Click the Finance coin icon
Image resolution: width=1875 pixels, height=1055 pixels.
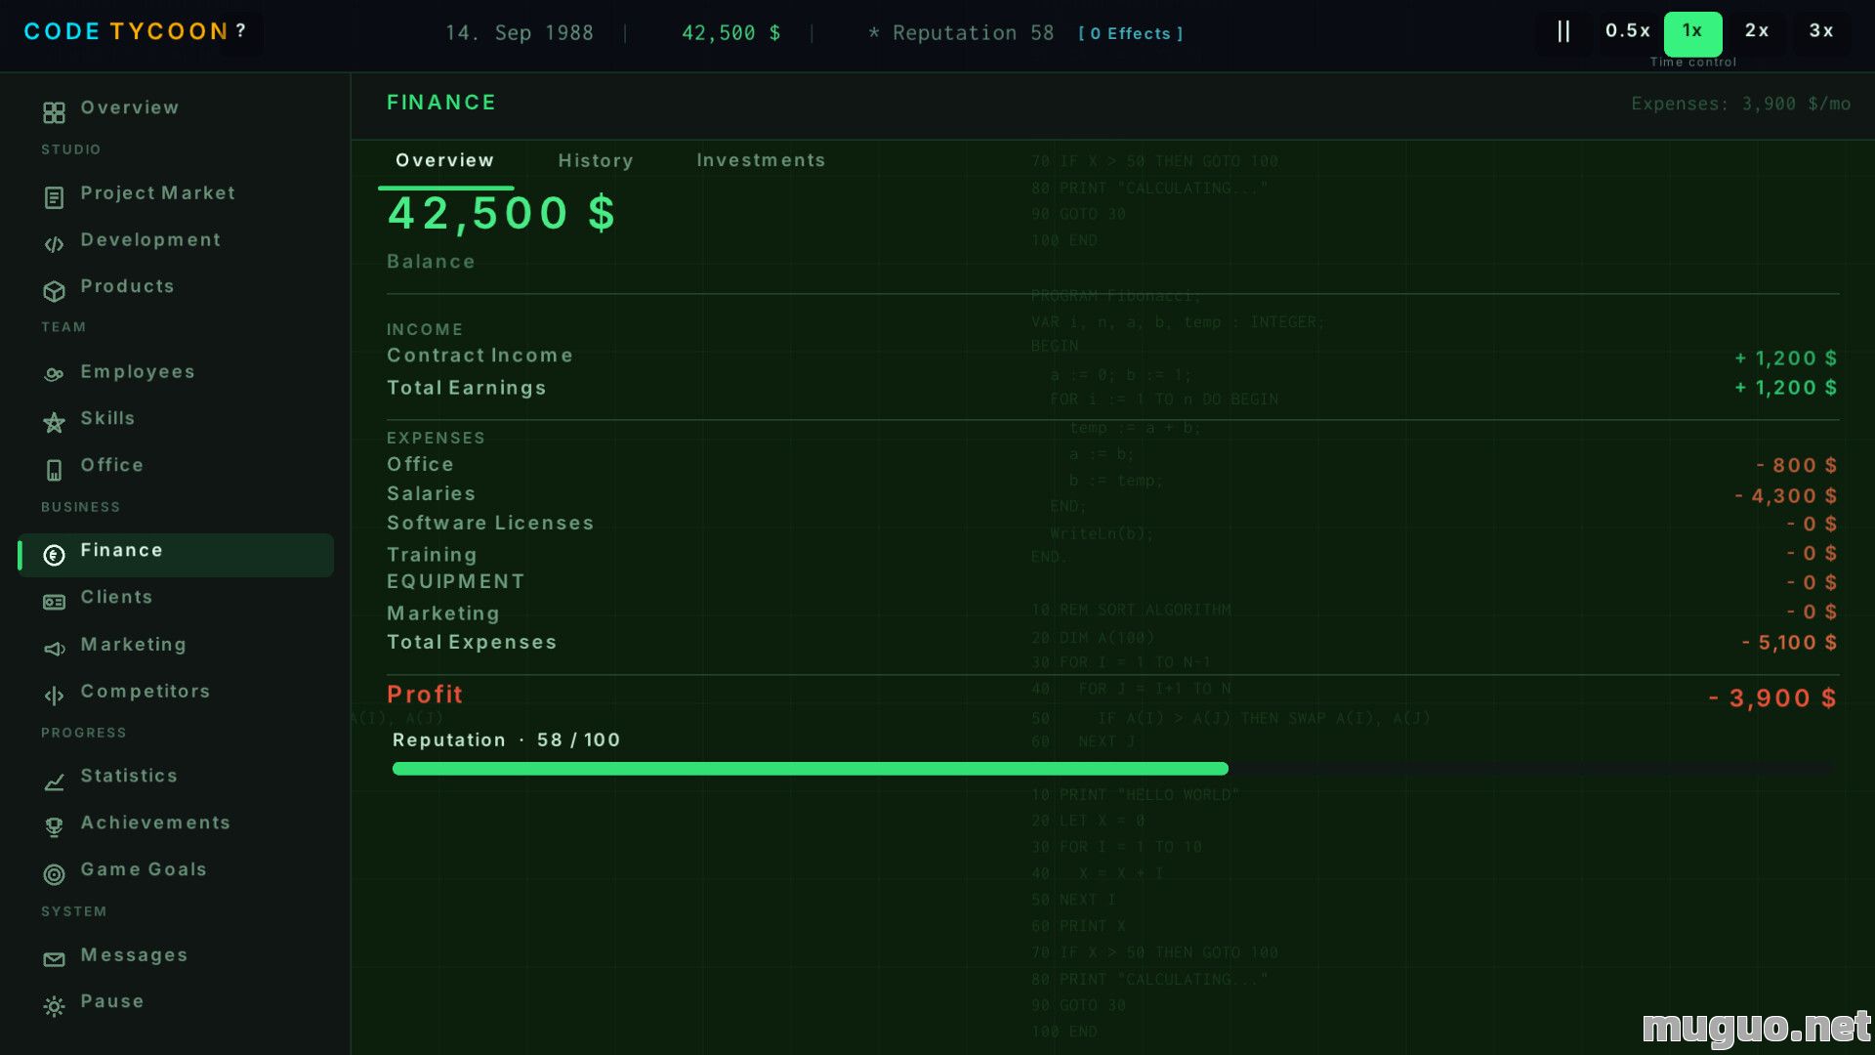[54, 556]
